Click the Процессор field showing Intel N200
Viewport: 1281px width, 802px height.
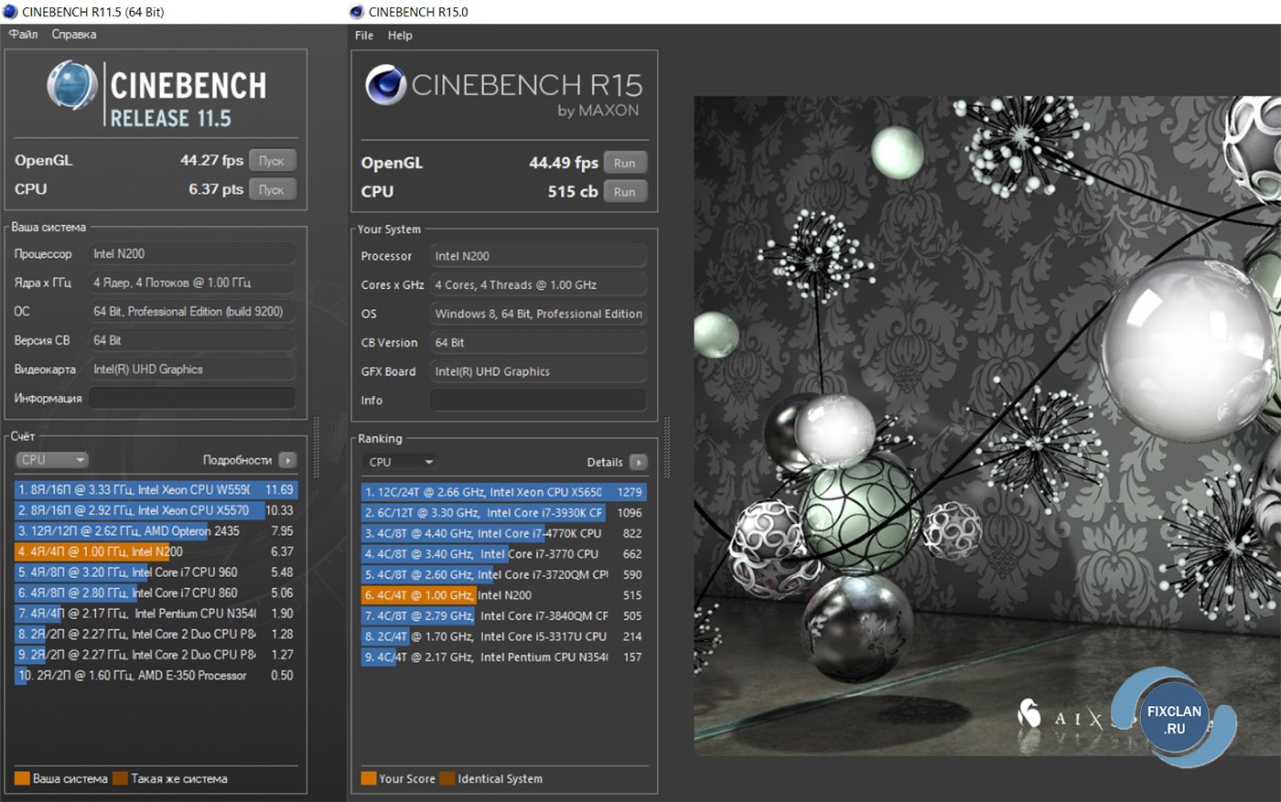pyautogui.click(x=192, y=253)
